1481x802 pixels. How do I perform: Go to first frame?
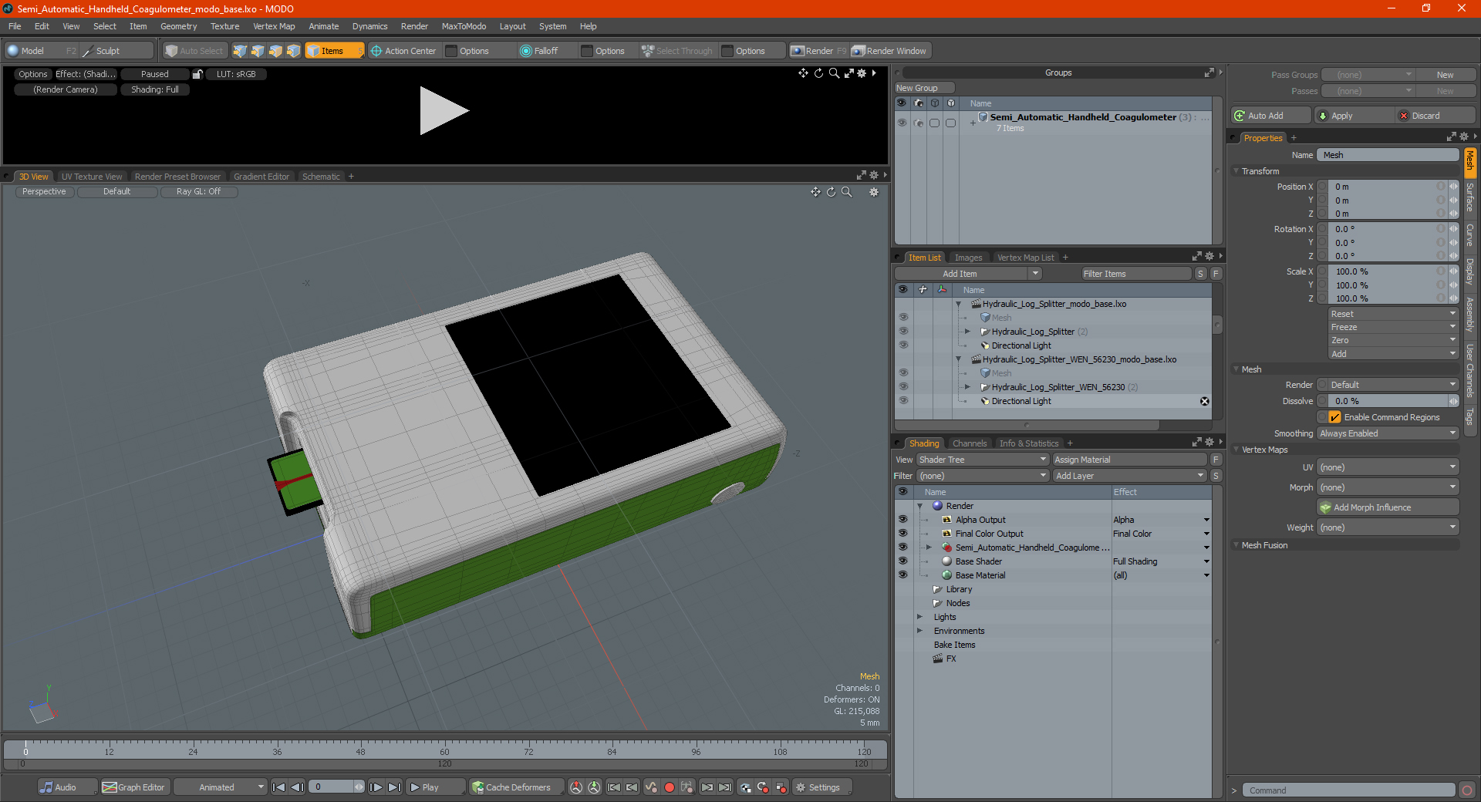tap(279, 787)
